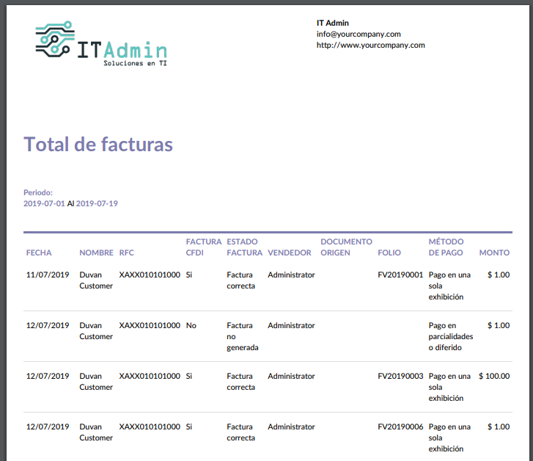Click the IT Admin company logo
Screen dimensions: 533x461
point(101,43)
